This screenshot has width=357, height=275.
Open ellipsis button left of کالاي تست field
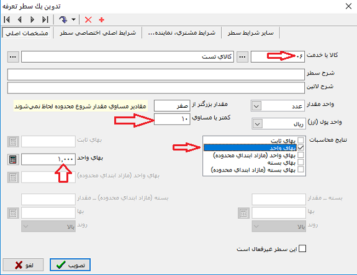click(13, 57)
